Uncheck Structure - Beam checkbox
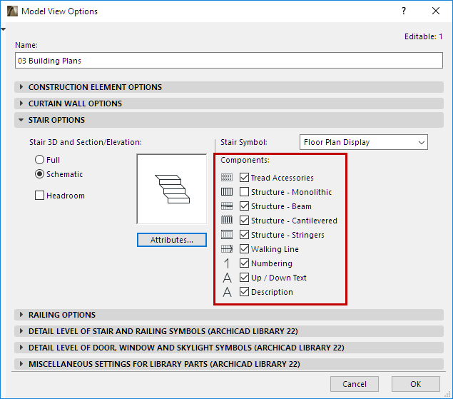Screen dimensions: 453x399 click(x=244, y=206)
